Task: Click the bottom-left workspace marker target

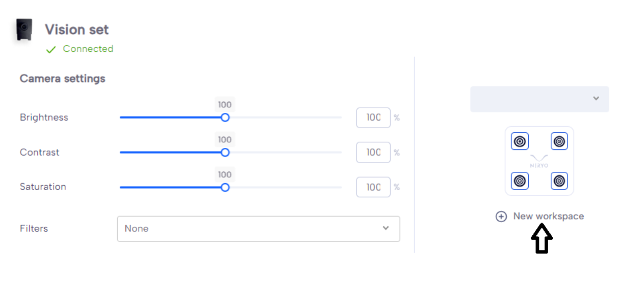Action: (x=520, y=180)
